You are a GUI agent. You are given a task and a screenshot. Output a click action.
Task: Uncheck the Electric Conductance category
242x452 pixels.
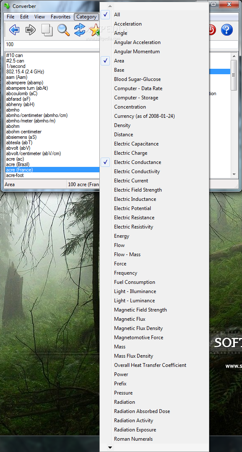pos(154,162)
